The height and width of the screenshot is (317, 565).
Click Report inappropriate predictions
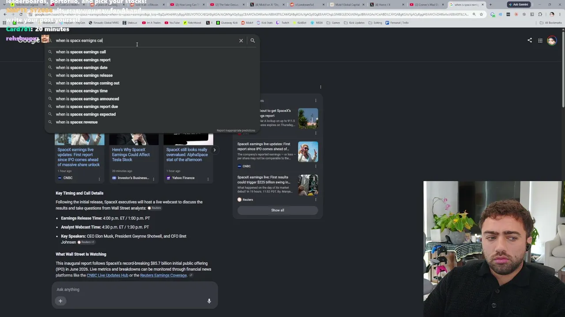[x=236, y=131]
